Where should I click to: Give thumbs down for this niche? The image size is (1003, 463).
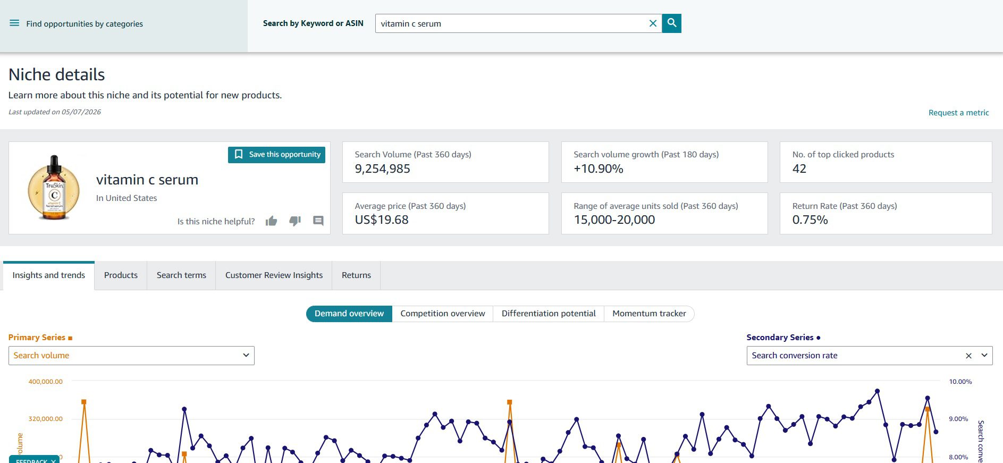pyautogui.click(x=295, y=221)
